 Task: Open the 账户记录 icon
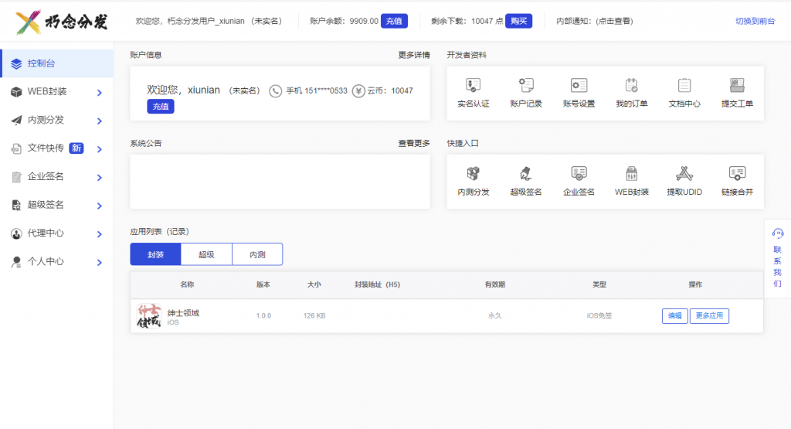[525, 85]
